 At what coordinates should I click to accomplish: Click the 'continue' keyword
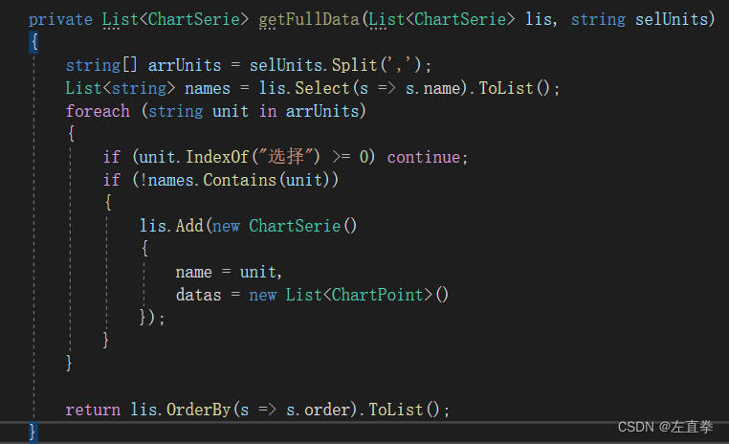coord(424,157)
